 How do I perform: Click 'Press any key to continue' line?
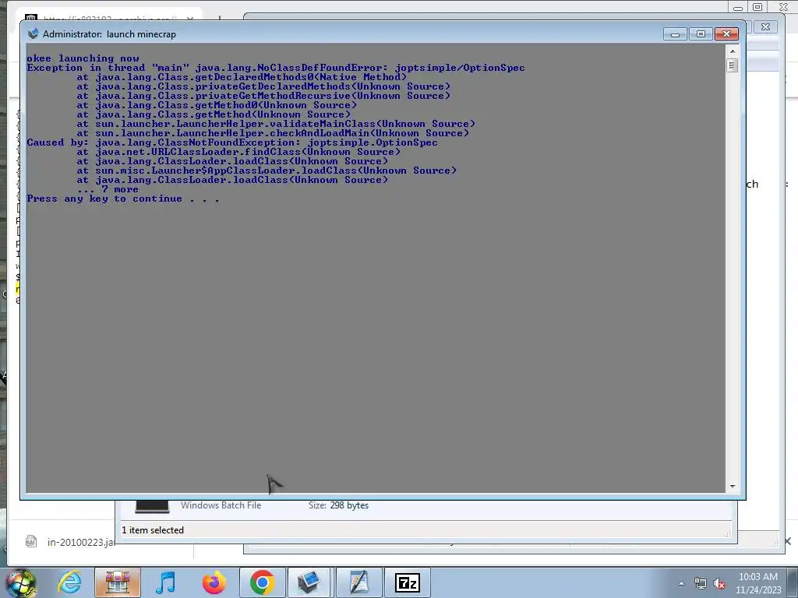pyautogui.click(x=123, y=199)
